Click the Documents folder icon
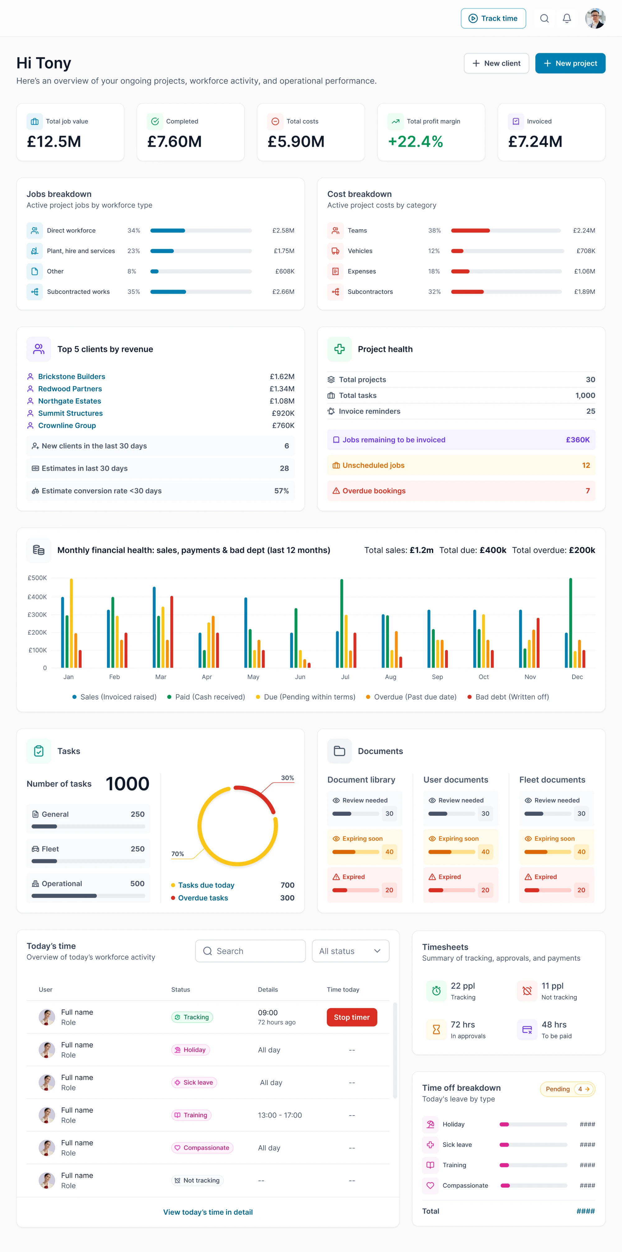The image size is (622, 1252). [x=339, y=751]
